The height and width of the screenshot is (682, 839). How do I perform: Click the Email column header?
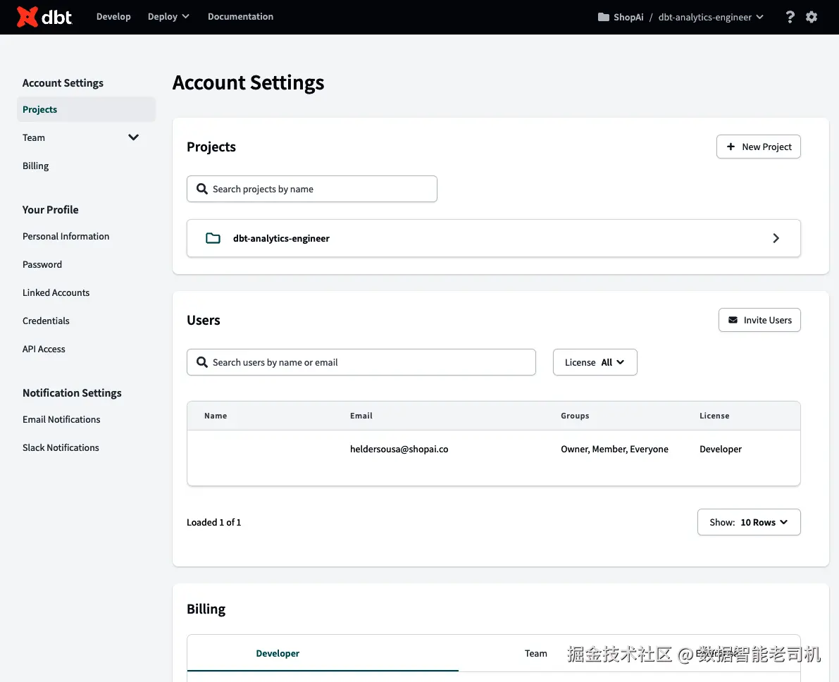point(361,416)
